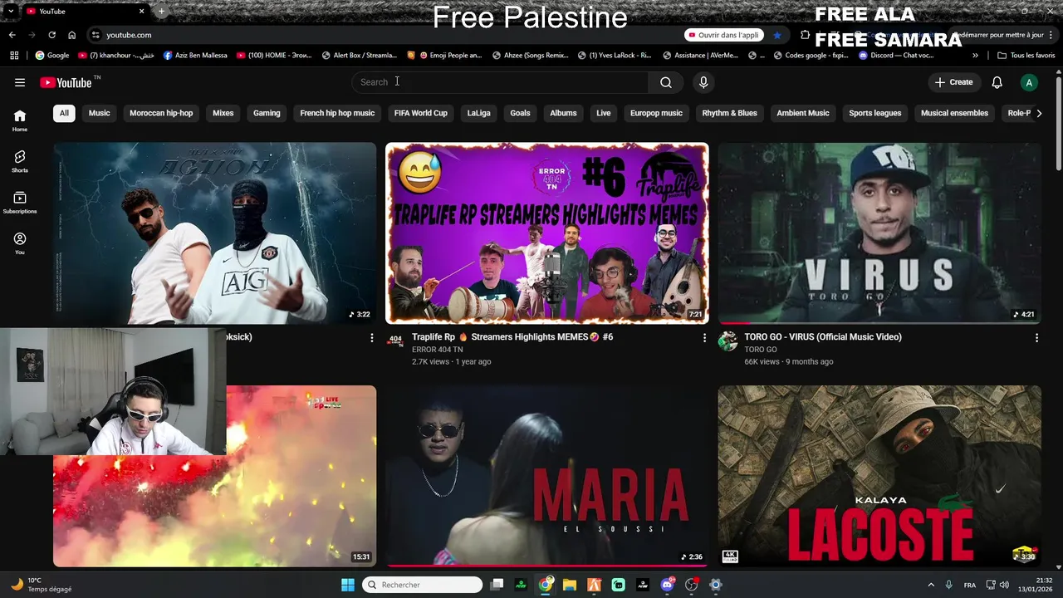The width and height of the screenshot is (1063, 598).
Task: Open Google bookmark
Action: click(x=51, y=56)
